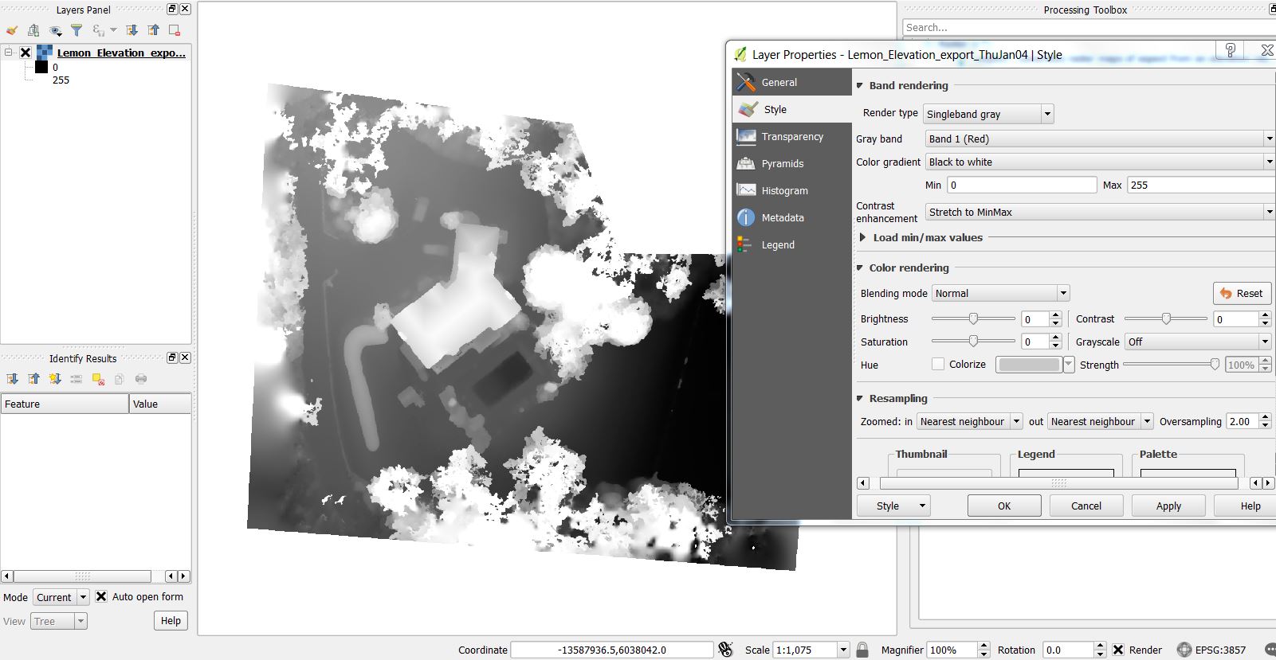Collapse the Band rendering section
Screen dimensions: 1276x660
(860, 85)
